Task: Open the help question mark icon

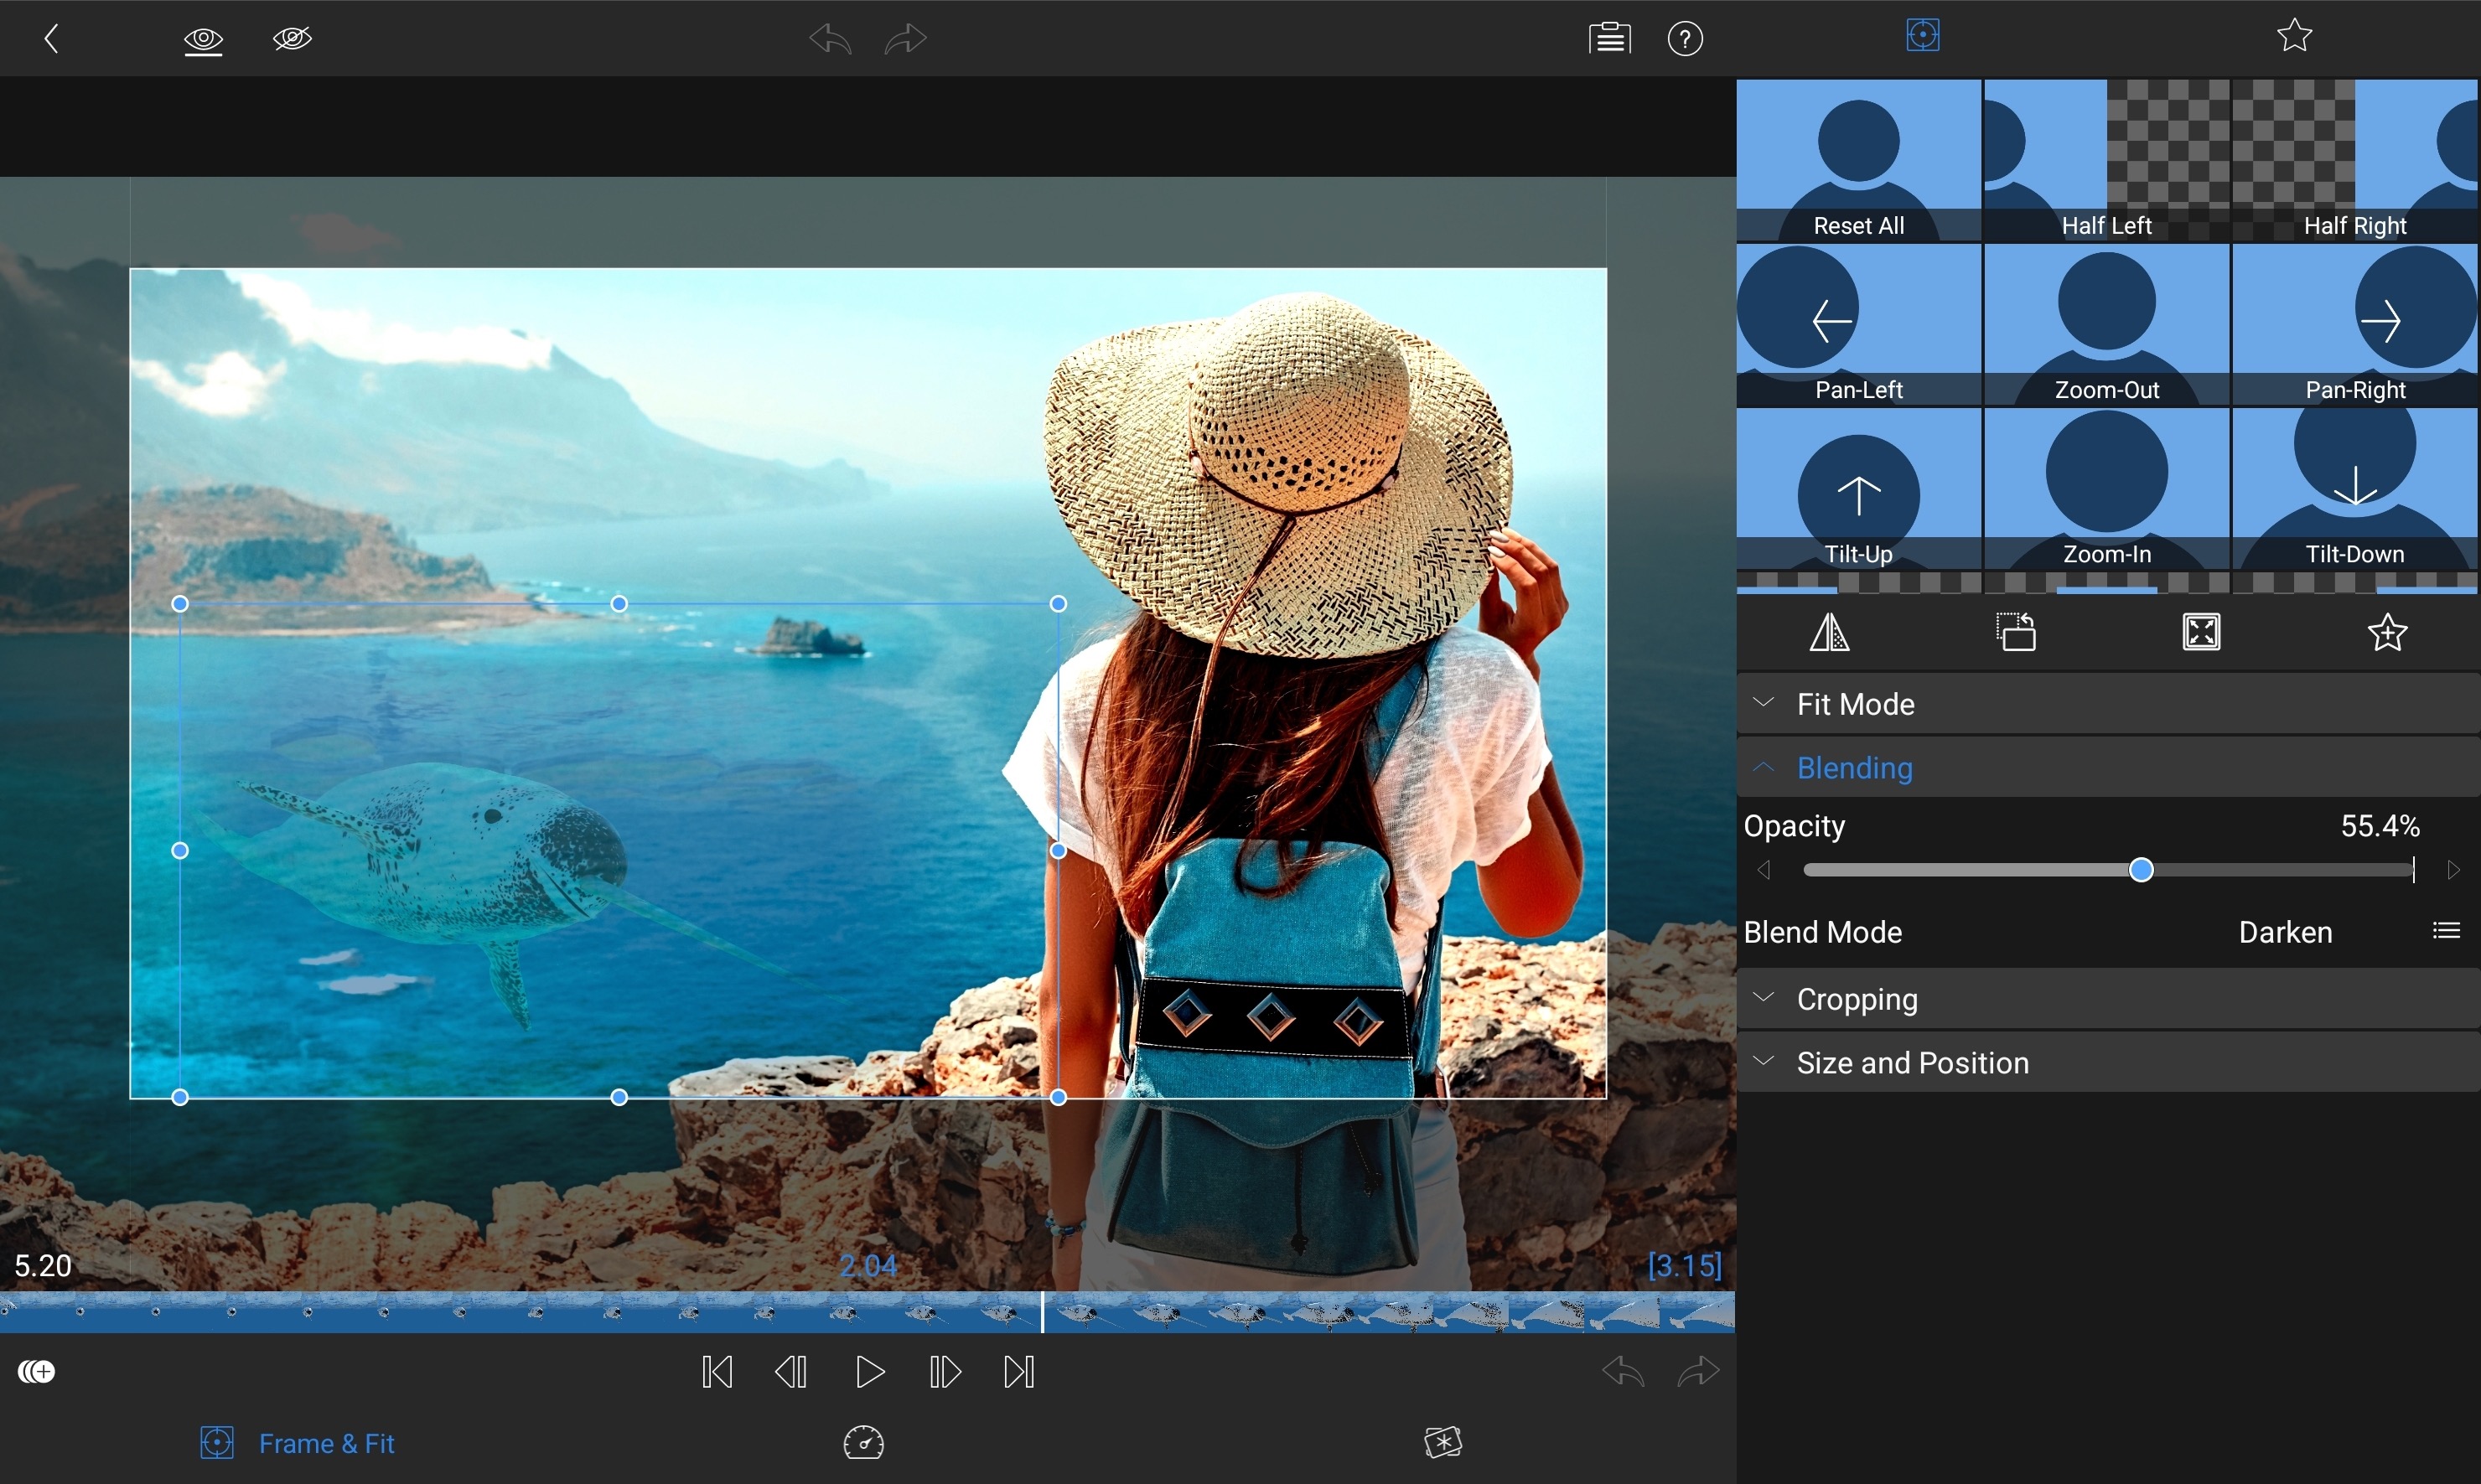Action: pyautogui.click(x=1685, y=39)
